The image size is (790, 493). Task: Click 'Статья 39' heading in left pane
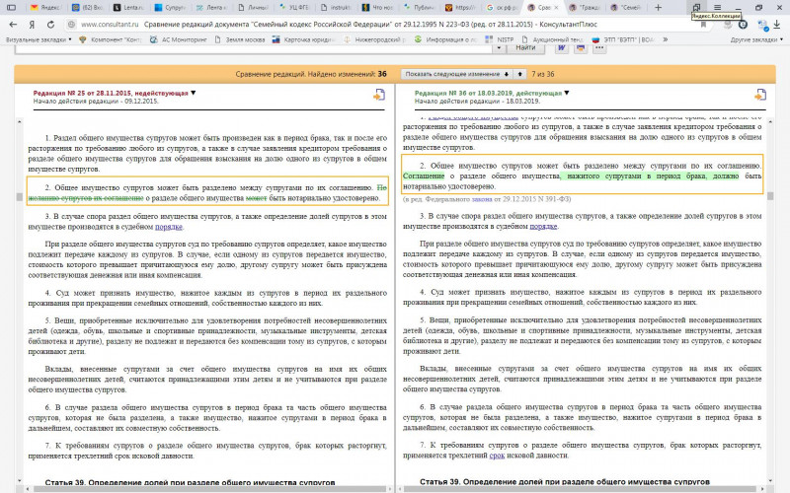point(190,482)
